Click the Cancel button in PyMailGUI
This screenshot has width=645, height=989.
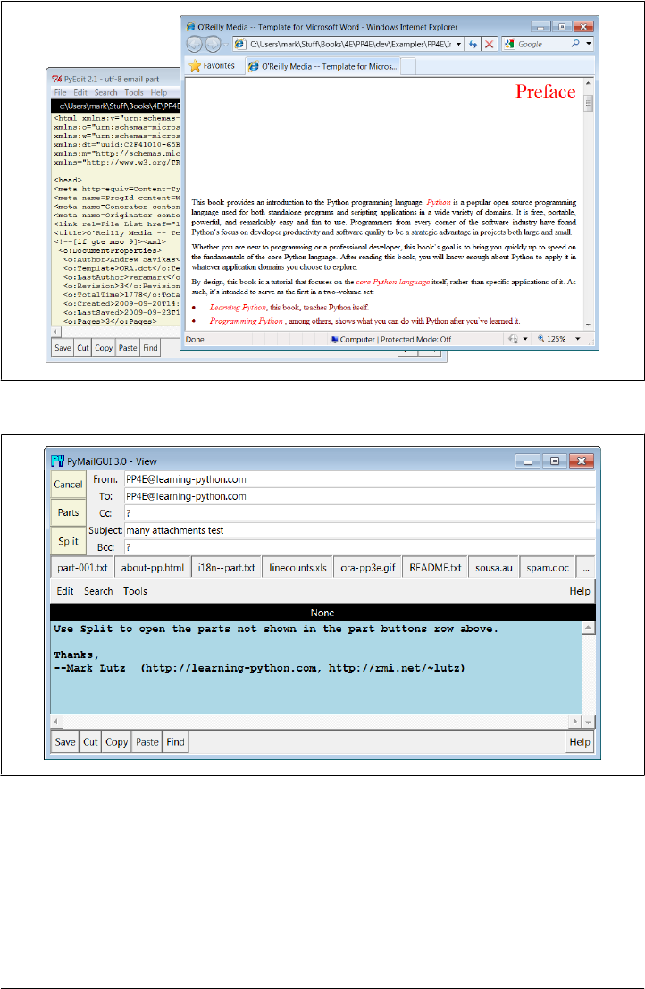click(x=68, y=485)
